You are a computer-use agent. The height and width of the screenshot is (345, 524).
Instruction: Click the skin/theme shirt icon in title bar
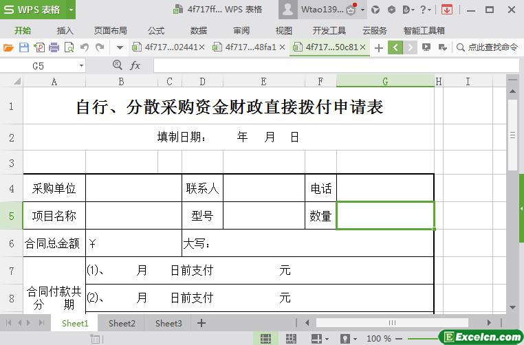point(375,10)
